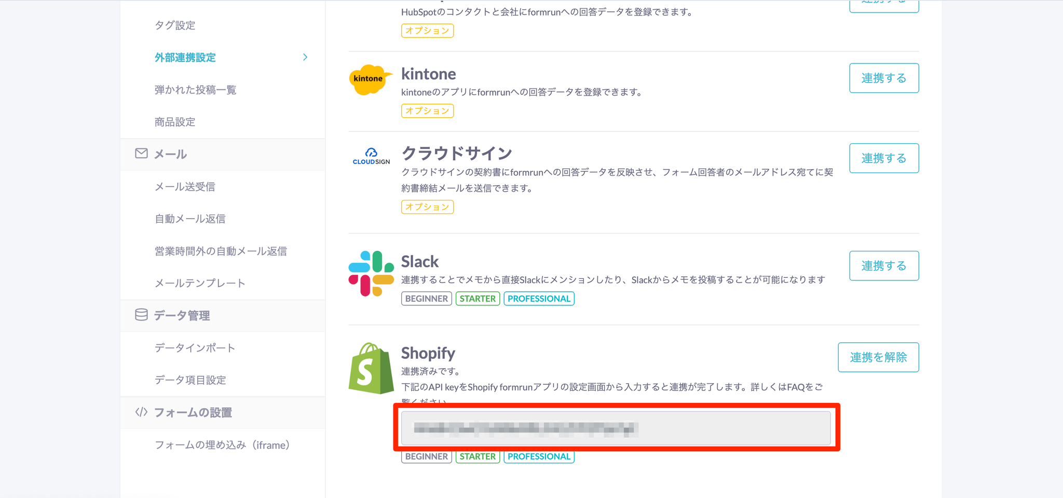Click the オプション badge under kintone
This screenshot has height=498, width=1063.
tap(427, 111)
